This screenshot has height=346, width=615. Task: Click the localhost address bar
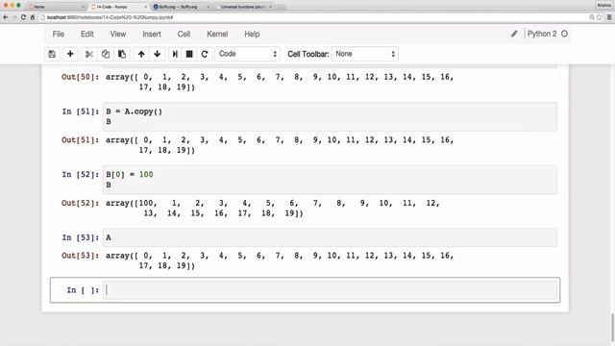(314, 17)
